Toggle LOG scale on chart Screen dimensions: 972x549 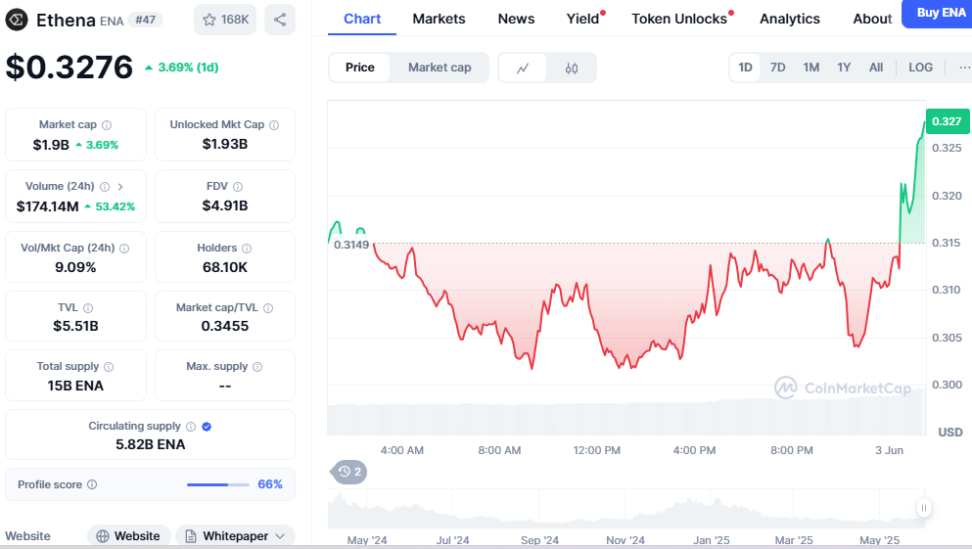pyautogui.click(x=920, y=68)
